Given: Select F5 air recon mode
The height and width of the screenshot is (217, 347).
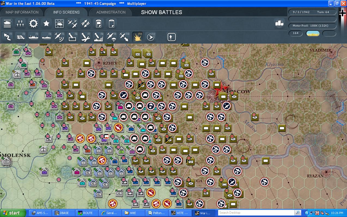Looking at the screenshot, I should [x=59, y=37].
